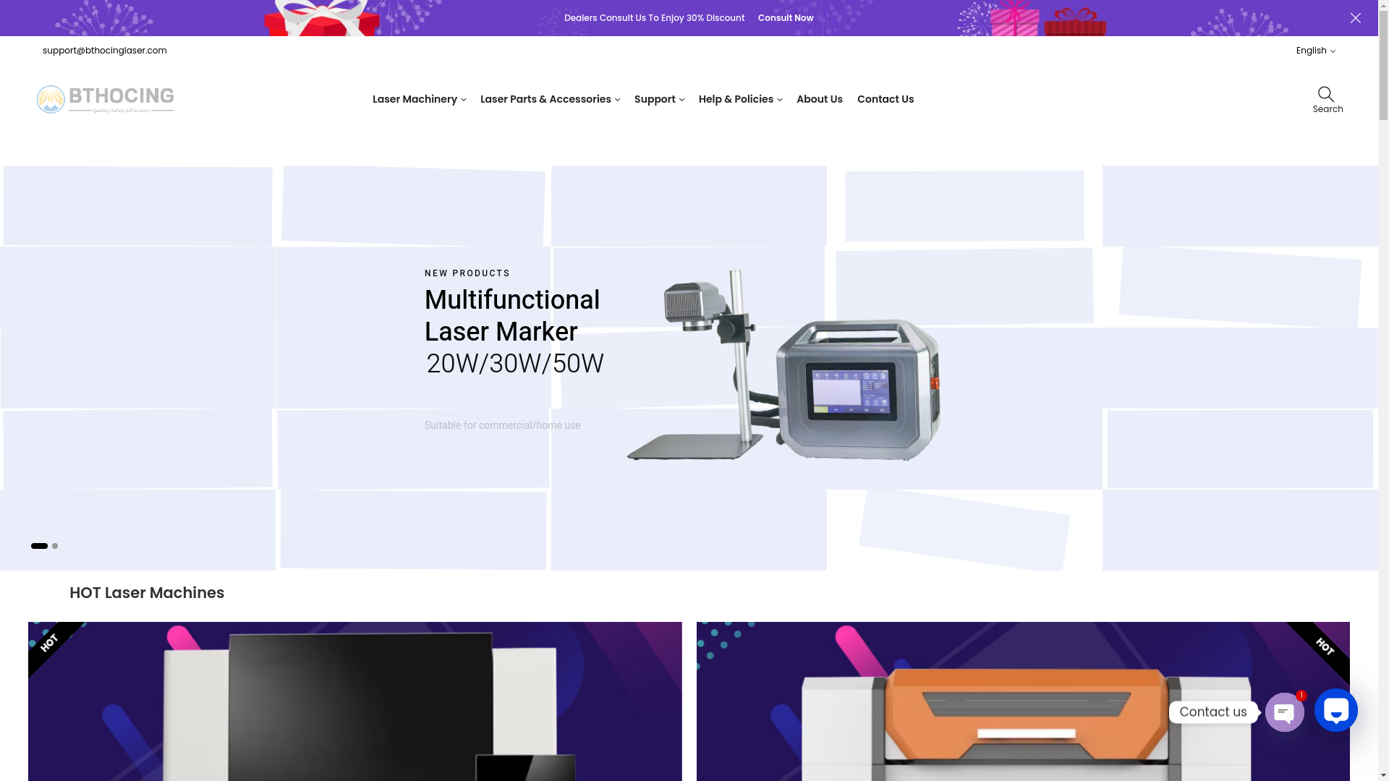Screen dimensions: 1389x781
Task: Select the second slide indicator dot
Action: click(55, 546)
